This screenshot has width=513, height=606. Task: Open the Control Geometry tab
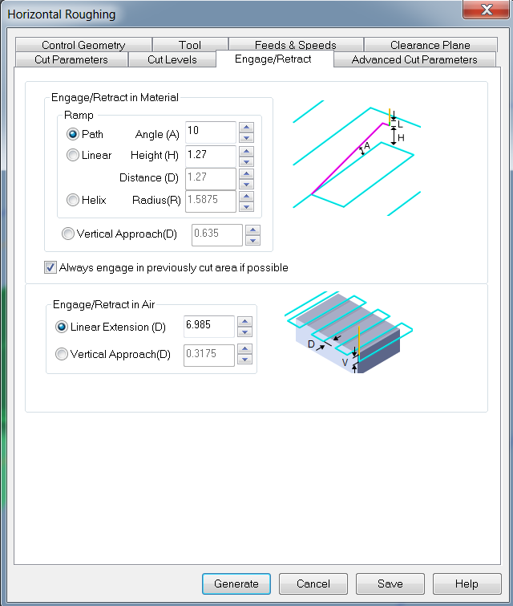[x=83, y=45]
